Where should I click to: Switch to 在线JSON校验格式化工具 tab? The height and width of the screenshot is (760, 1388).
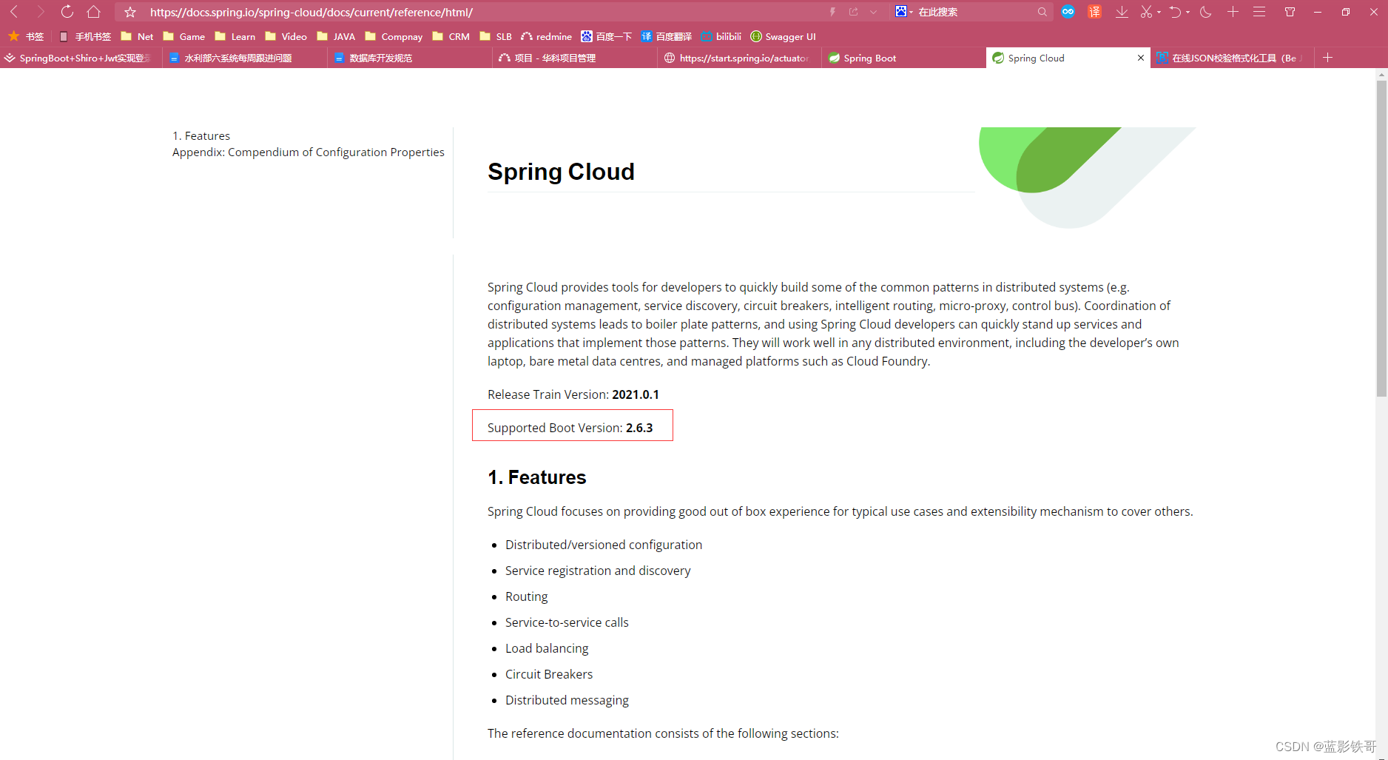point(1233,58)
